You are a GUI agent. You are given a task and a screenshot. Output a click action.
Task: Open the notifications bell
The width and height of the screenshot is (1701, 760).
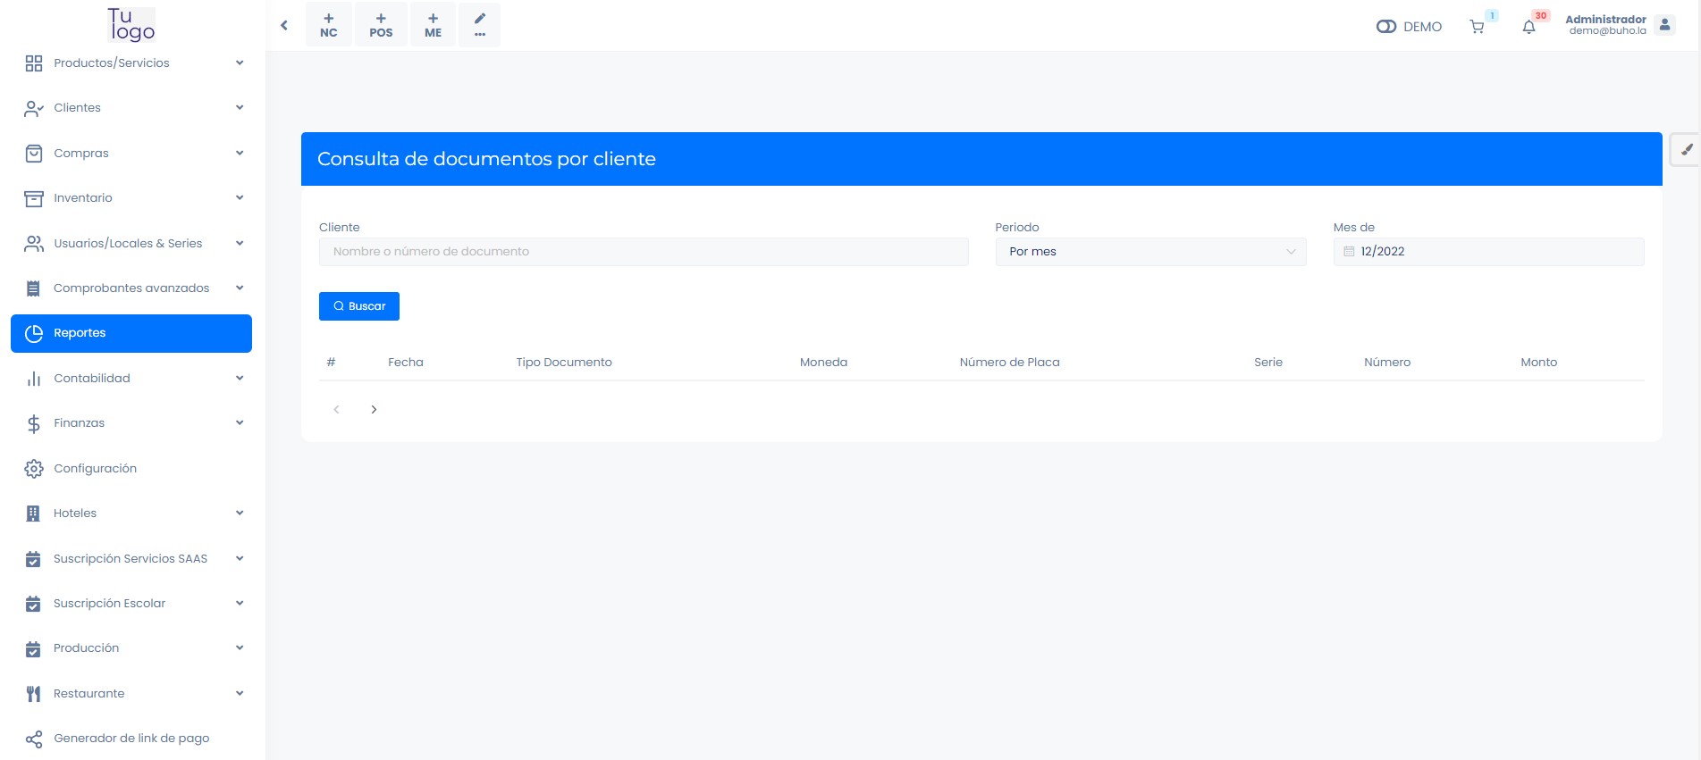coord(1528,27)
